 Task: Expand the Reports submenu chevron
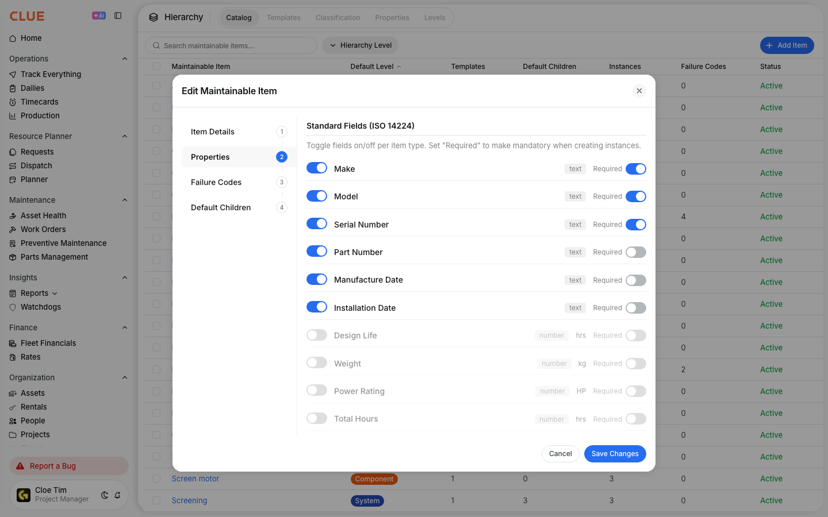(x=55, y=294)
